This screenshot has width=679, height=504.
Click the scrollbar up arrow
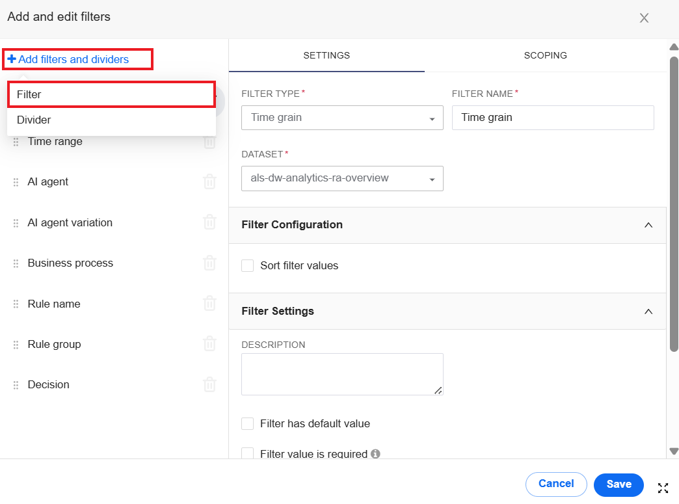[x=674, y=47]
